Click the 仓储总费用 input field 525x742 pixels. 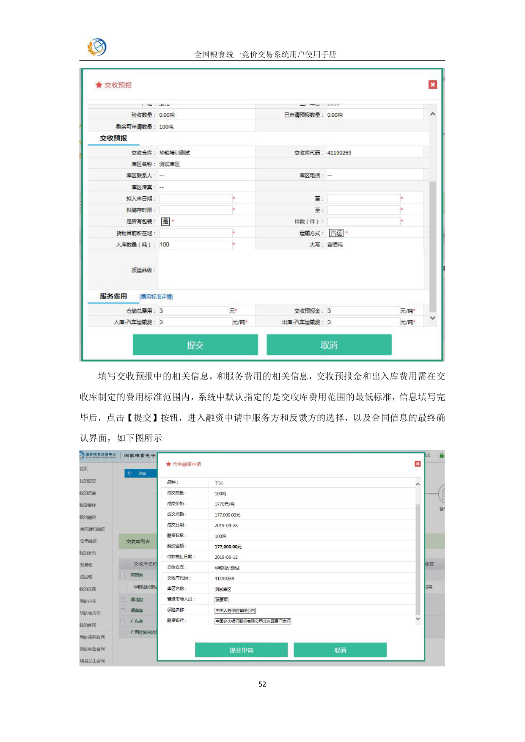[x=194, y=311]
